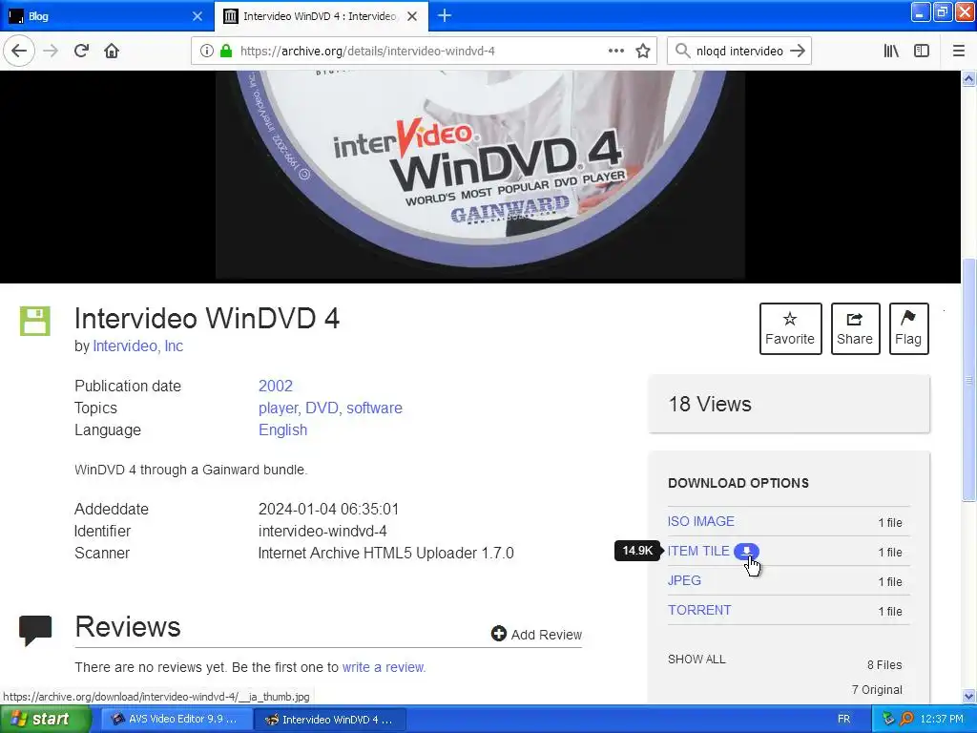Select Intervideo WinDVD 4 taskbar button
The width and height of the screenshot is (977, 733).
pyautogui.click(x=330, y=720)
